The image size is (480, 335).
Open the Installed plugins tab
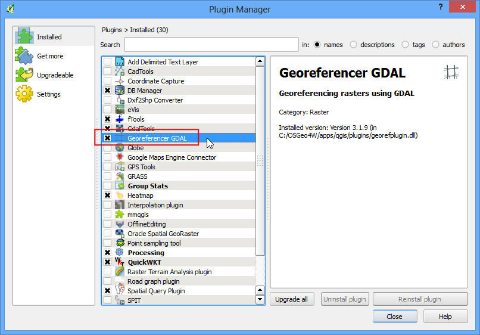point(54,36)
